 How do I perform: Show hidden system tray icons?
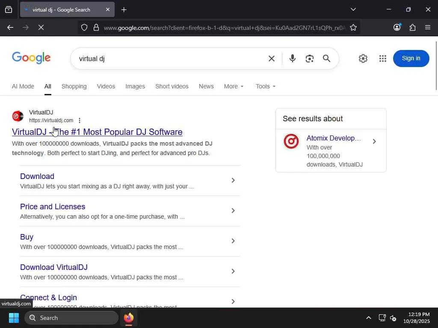coord(368,318)
